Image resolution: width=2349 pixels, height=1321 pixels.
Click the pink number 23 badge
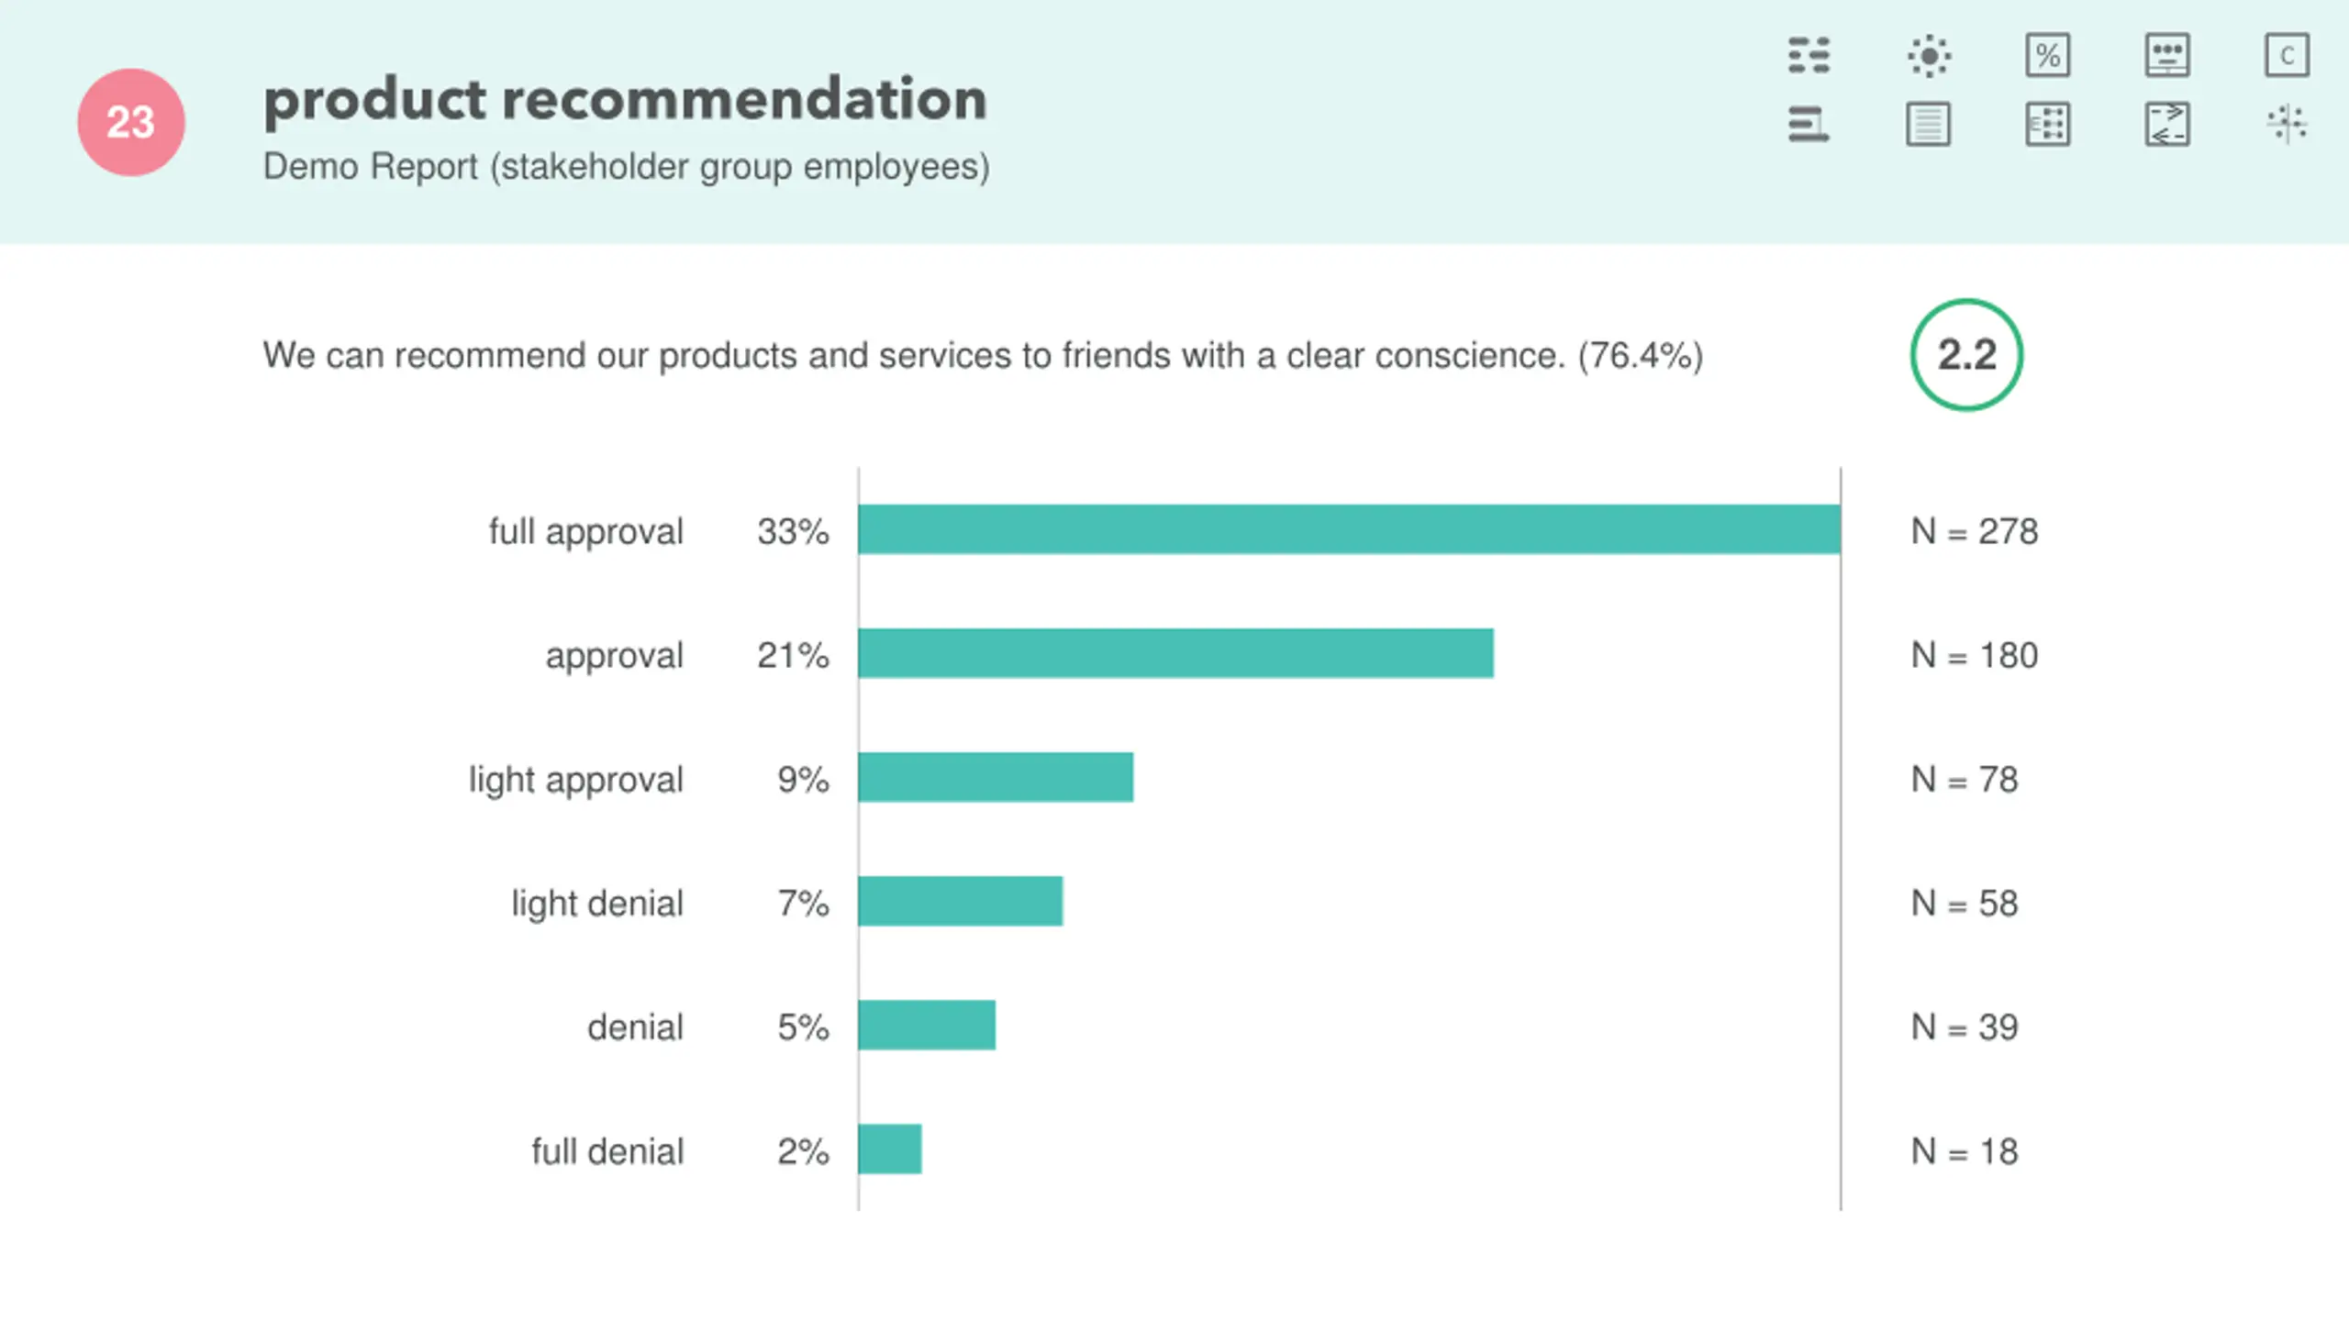coord(131,122)
